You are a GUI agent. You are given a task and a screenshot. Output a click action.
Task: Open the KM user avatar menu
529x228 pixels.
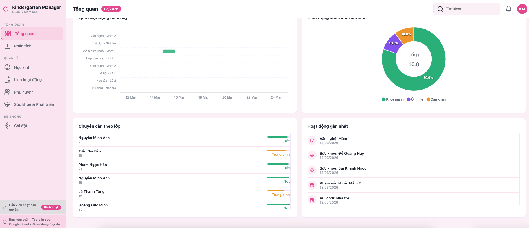pos(522,9)
